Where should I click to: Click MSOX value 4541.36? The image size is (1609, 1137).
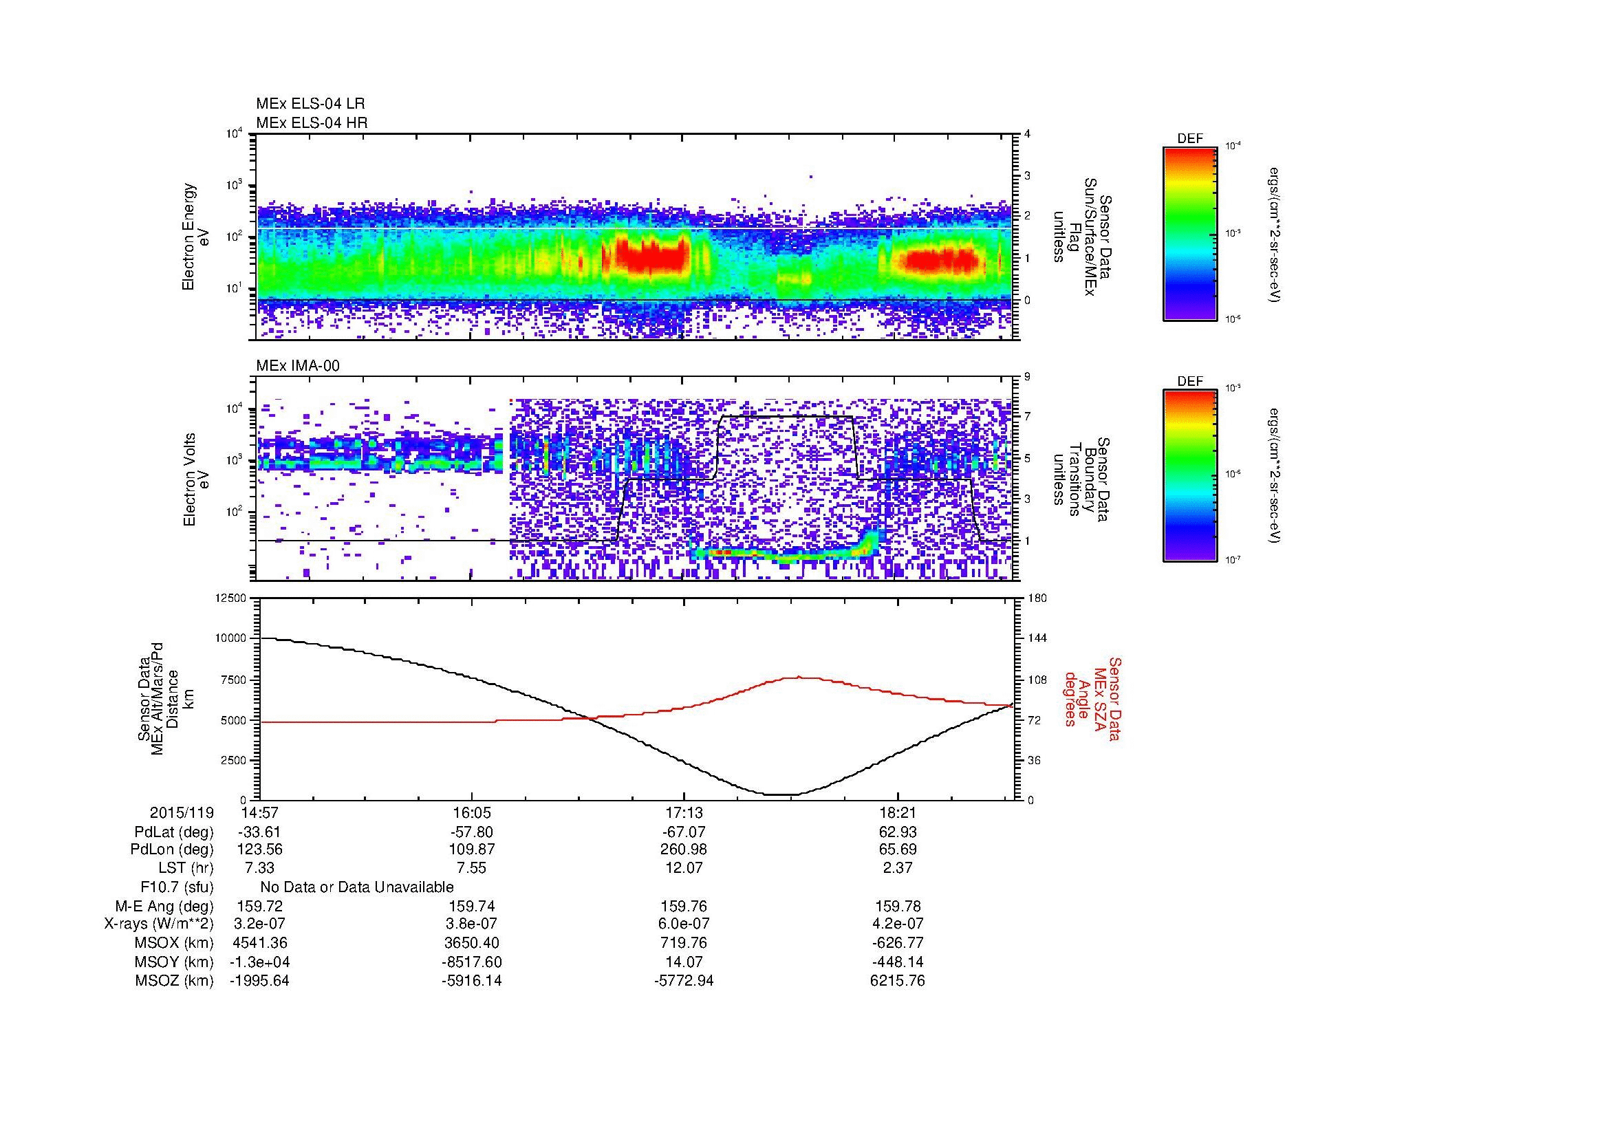click(259, 943)
